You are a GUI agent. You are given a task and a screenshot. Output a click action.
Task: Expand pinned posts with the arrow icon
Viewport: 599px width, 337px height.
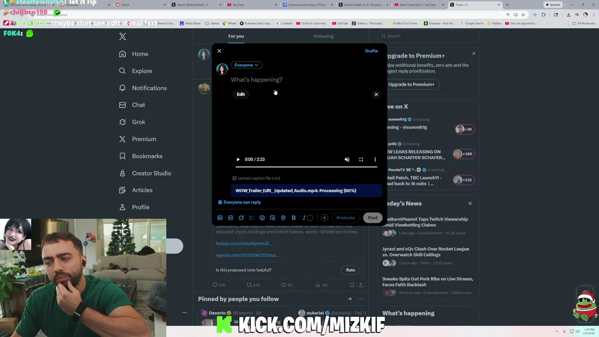point(350,299)
